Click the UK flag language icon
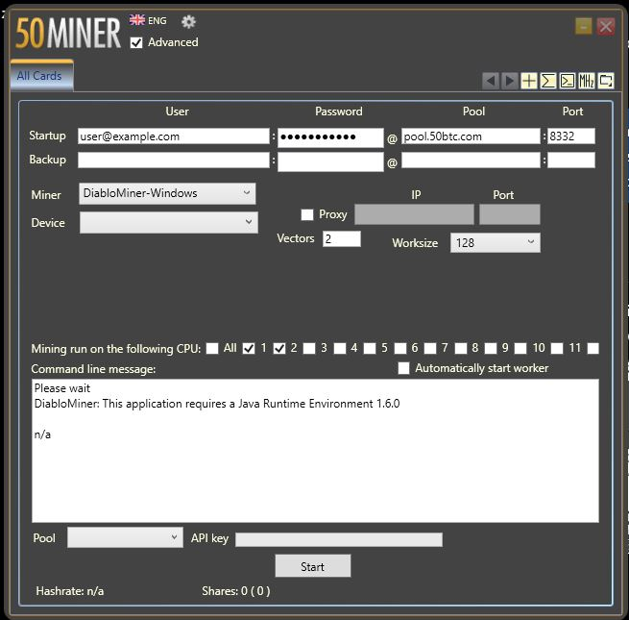The width and height of the screenshot is (629, 620). pyautogui.click(x=137, y=19)
